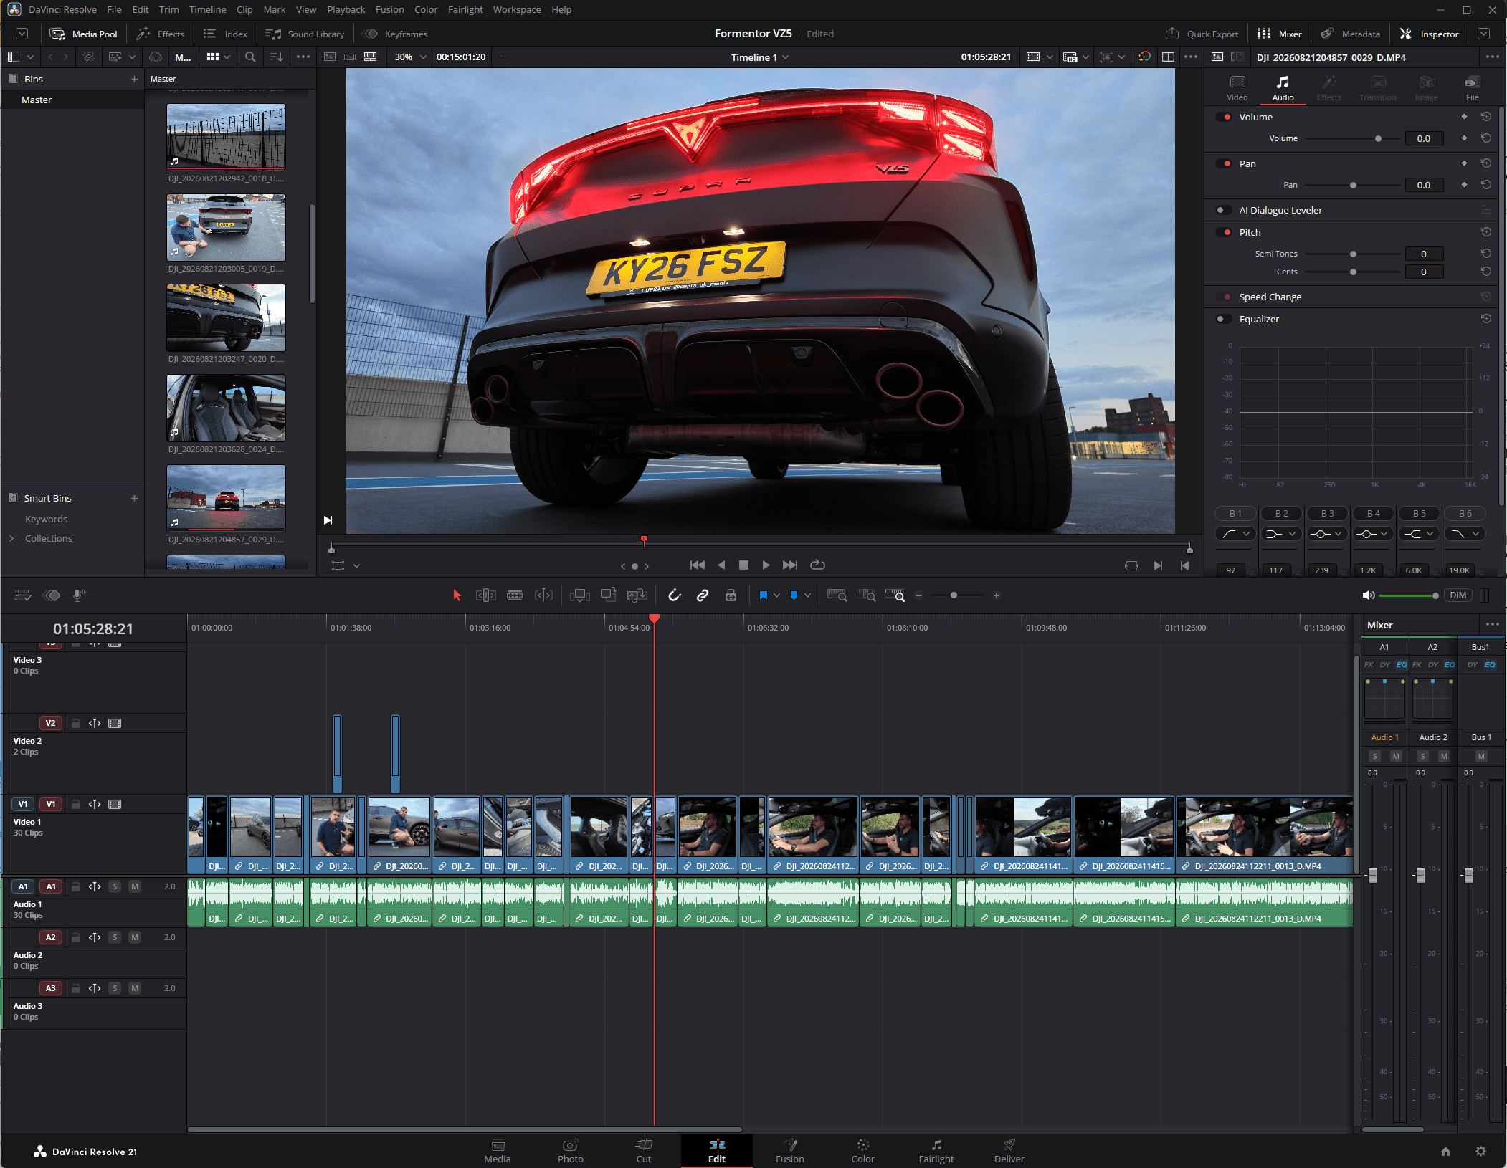Open EQ band B6 filter type dropdown
Image resolution: width=1507 pixels, height=1168 pixels.
click(x=1465, y=534)
